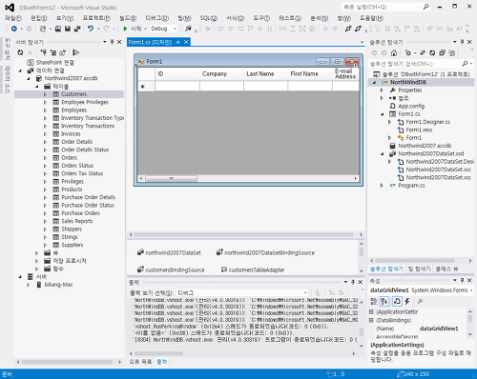Viewport: 477px width, 379px height.
Task: Collapse the Northwind2007.accdb connection node
Action: coord(29,78)
